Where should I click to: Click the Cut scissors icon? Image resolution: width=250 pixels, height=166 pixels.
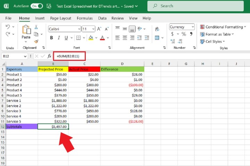(36, 27)
